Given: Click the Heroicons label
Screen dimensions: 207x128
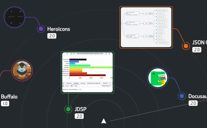Looking at the screenshot, I should tap(58, 29).
